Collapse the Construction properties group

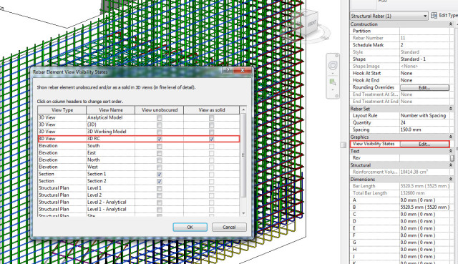coord(450,24)
